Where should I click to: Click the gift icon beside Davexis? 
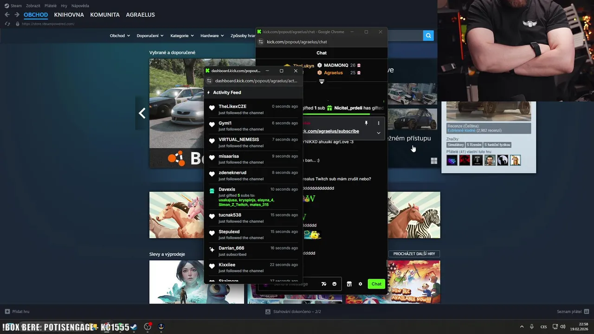click(x=212, y=191)
